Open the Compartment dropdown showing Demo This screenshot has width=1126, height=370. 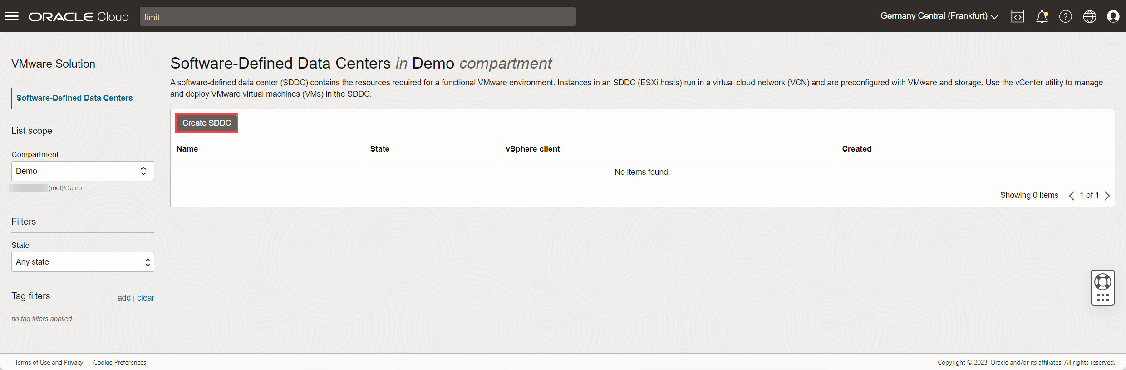[x=83, y=171]
